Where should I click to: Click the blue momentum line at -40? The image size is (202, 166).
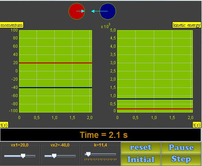[x=55, y=88]
